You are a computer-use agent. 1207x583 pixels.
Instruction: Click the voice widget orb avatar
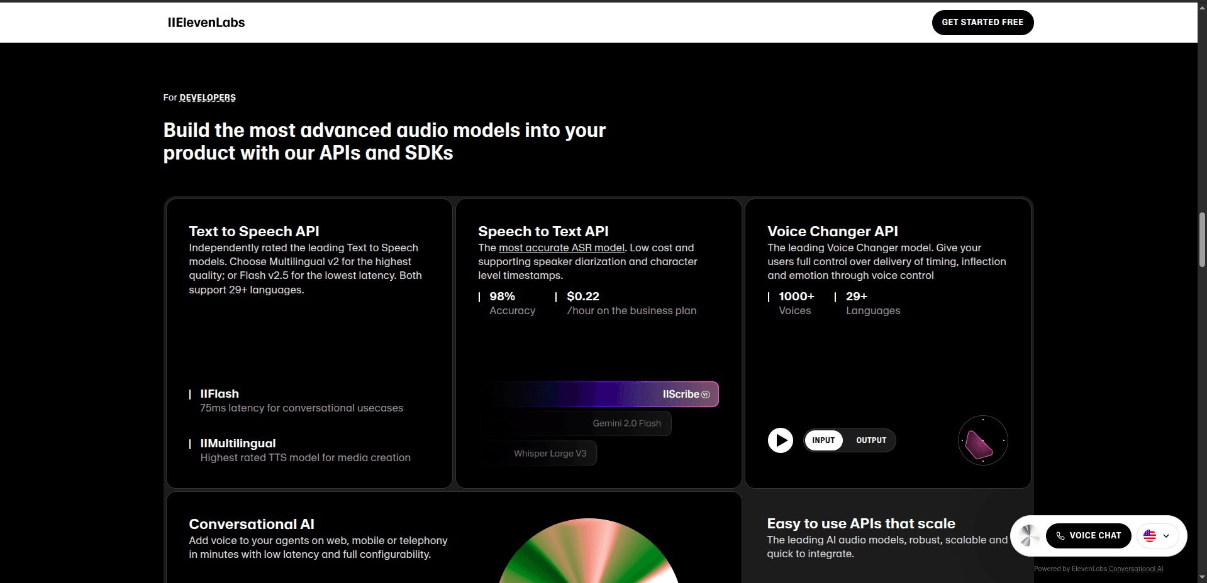(x=1030, y=536)
